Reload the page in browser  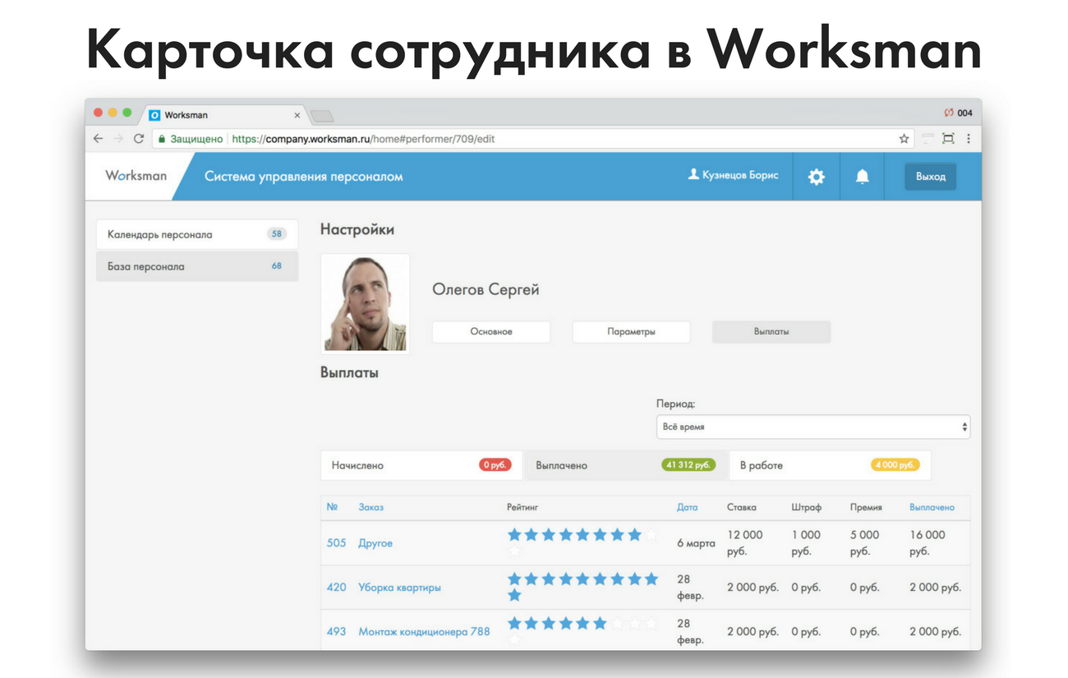coord(139,139)
